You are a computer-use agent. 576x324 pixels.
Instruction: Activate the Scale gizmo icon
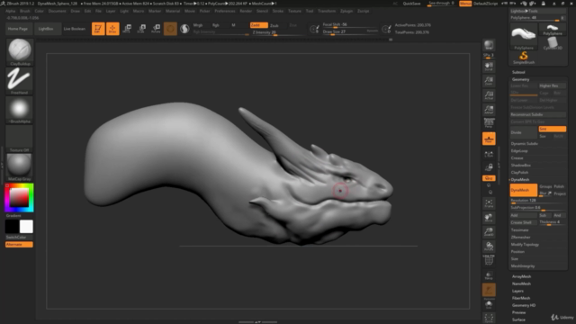click(141, 29)
